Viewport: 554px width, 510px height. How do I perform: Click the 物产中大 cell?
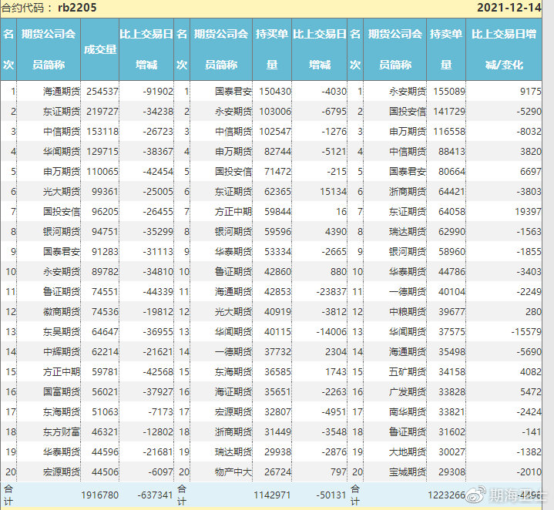[233, 471]
